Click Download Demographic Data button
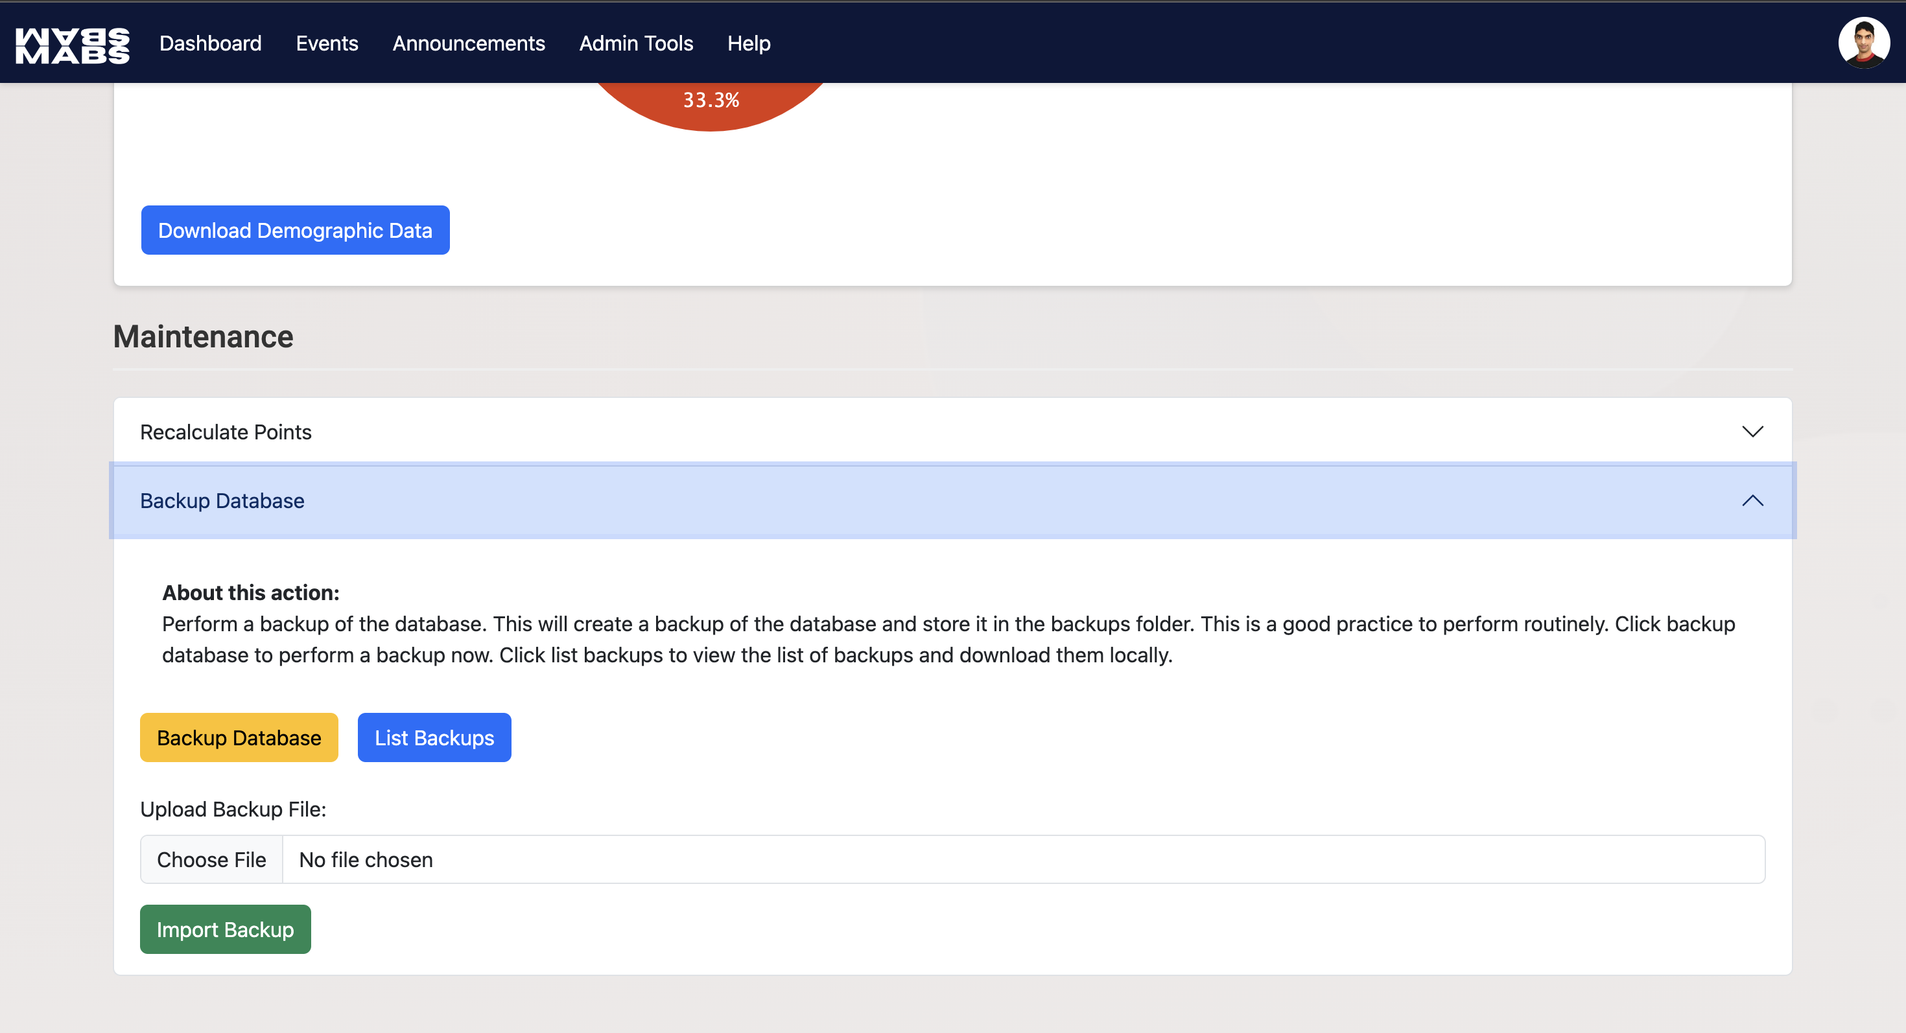Image resolution: width=1906 pixels, height=1033 pixels. 294,230
